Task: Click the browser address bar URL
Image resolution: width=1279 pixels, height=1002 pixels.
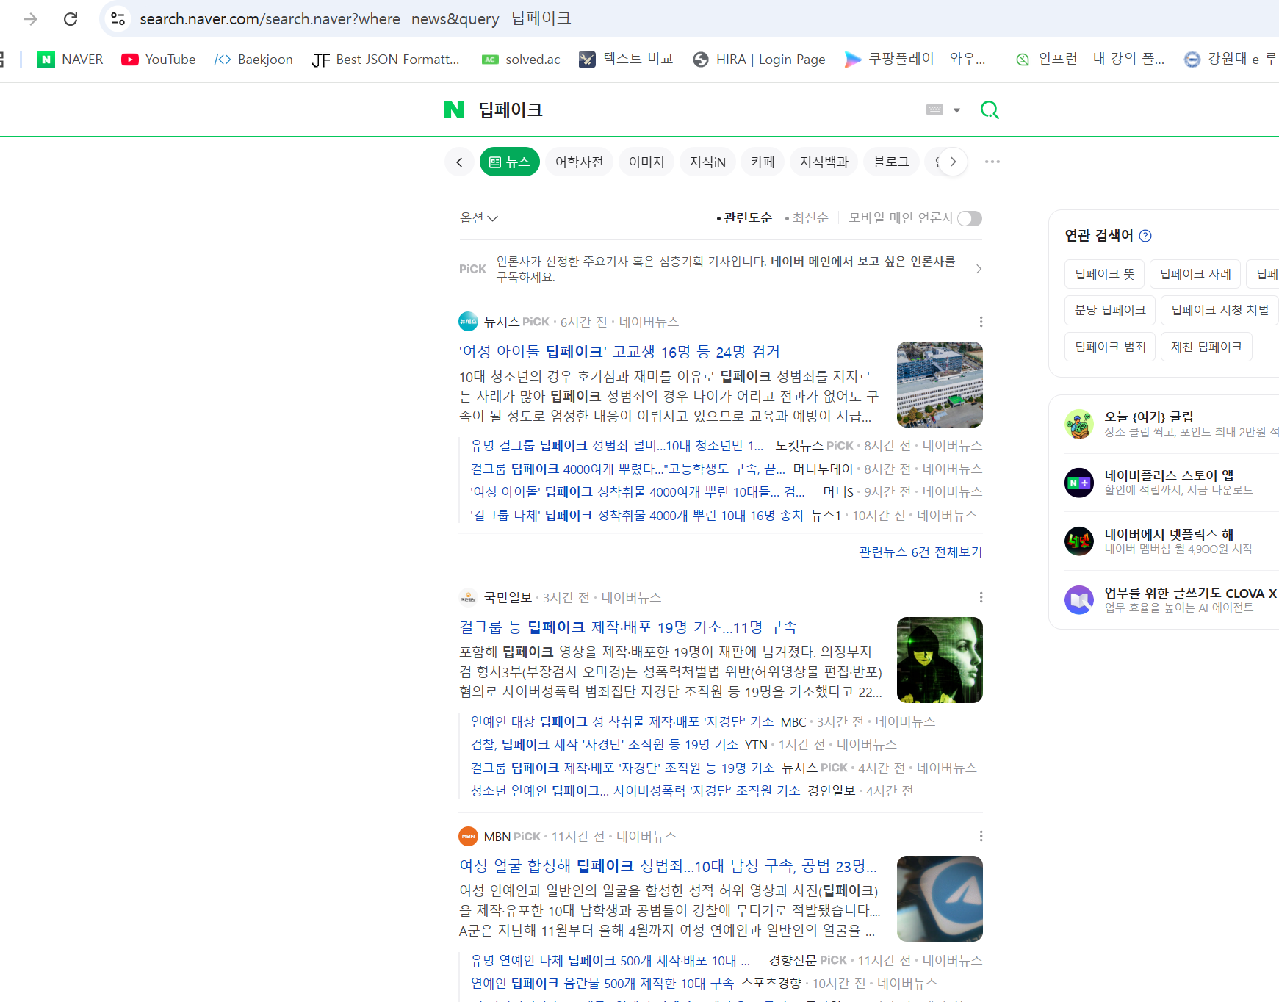Action: click(x=356, y=19)
